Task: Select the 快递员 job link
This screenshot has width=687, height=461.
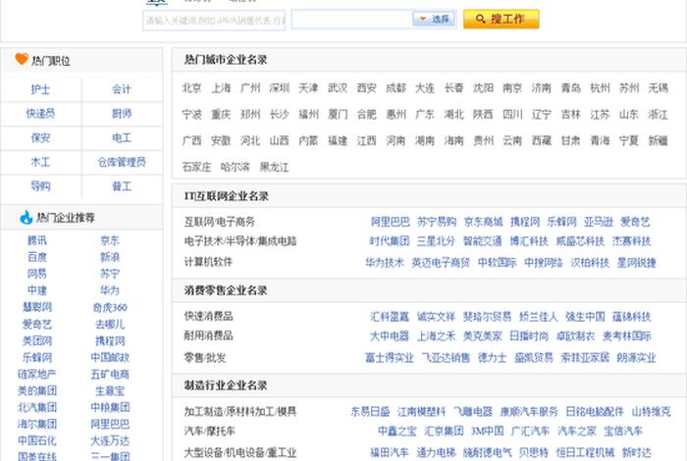Action: (40, 114)
